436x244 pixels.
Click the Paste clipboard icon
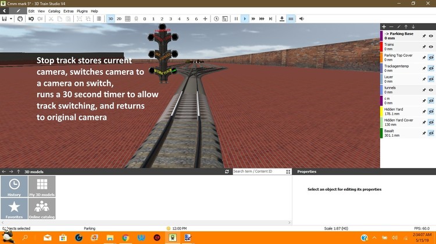point(68,19)
